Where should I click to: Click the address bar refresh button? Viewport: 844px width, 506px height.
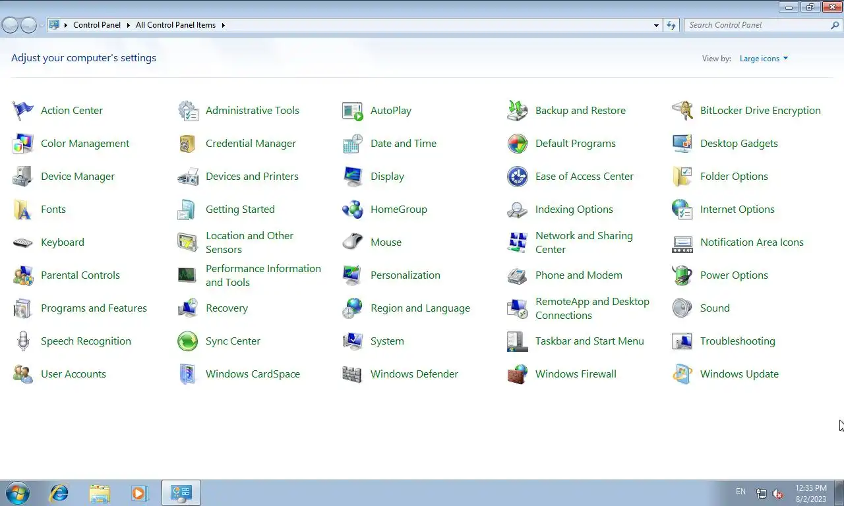coord(671,25)
